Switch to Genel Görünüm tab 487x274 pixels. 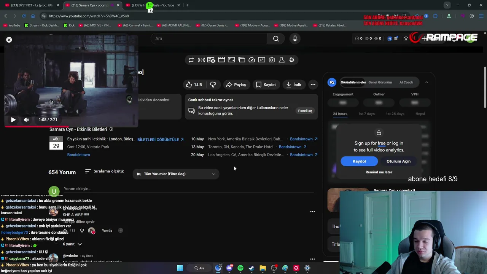(380, 82)
